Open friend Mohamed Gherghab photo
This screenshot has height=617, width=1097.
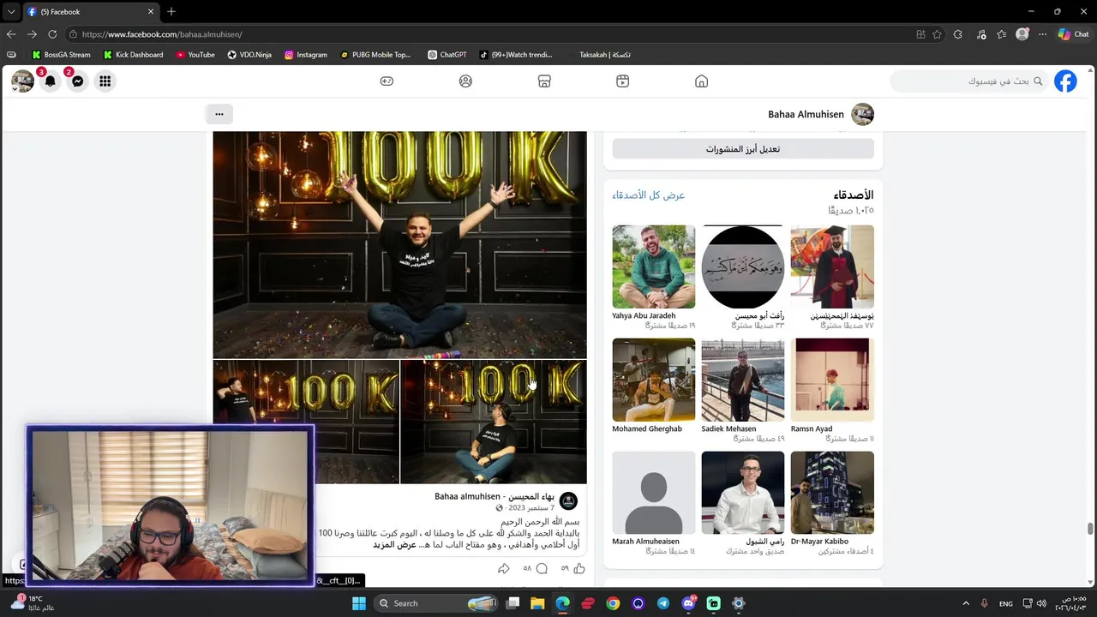click(654, 380)
